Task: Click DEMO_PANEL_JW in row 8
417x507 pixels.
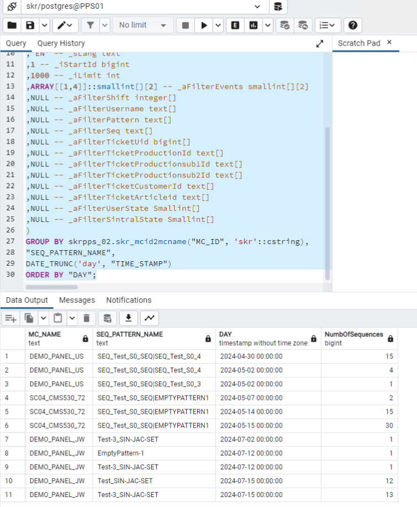Action: [59, 453]
